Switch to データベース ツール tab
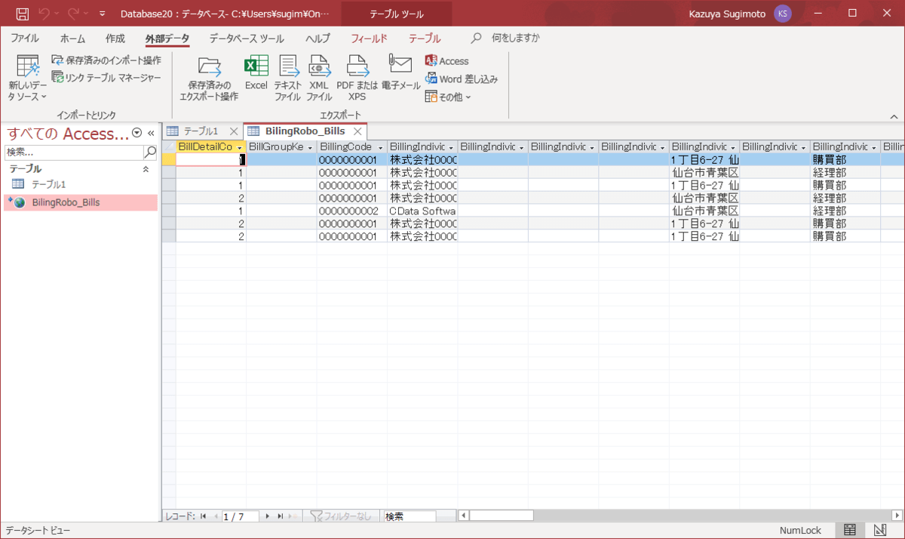905x539 pixels. pyautogui.click(x=247, y=38)
